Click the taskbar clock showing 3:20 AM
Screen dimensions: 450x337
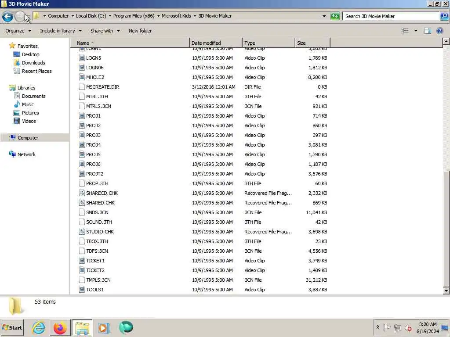coord(428,328)
